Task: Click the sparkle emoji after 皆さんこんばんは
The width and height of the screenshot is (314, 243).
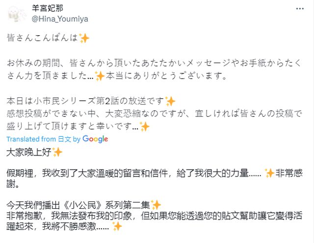Action: (x=84, y=39)
